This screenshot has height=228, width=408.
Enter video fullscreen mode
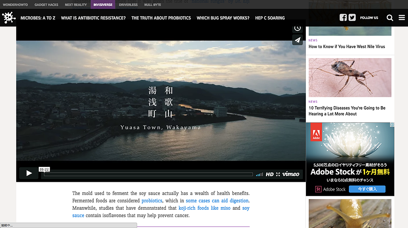click(x=278, y=174)
